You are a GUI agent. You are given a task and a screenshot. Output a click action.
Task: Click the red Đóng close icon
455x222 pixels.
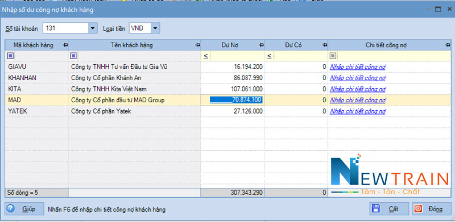[x=418, y=209]
